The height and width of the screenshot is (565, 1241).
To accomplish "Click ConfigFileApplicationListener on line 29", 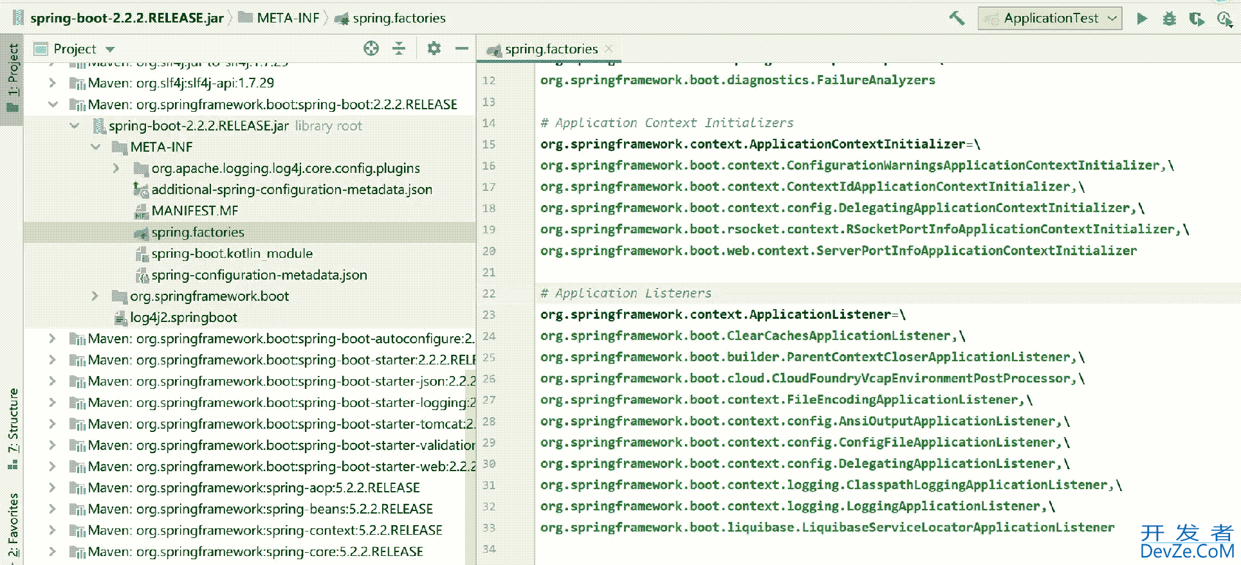I will (948, 442).
